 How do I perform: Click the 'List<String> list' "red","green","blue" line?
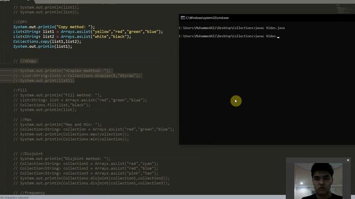[80, 100]
